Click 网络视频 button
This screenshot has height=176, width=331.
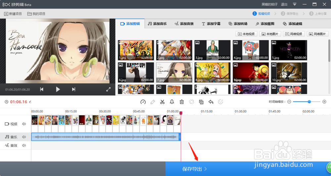coord(294,34)
